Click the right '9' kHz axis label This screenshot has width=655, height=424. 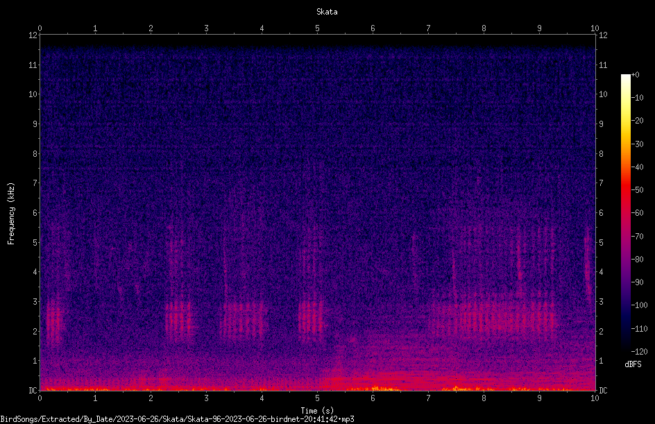[x=601, y=124]
